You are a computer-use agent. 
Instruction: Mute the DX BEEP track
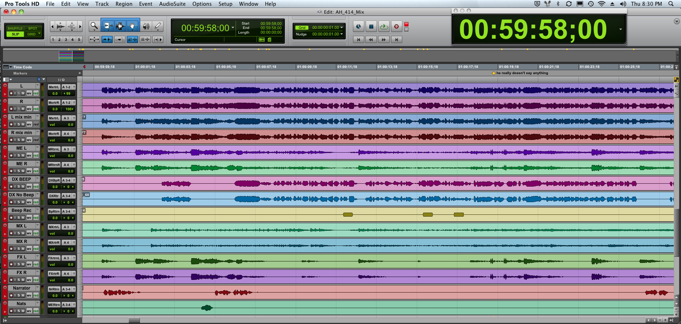click(23, 187)
